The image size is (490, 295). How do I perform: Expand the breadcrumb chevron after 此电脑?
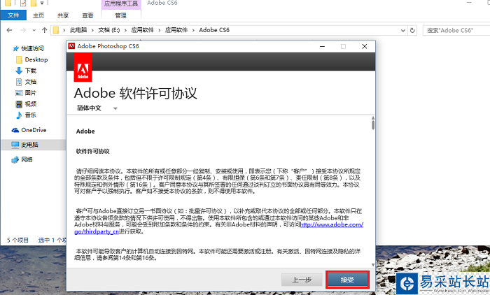tap(92, 30)
